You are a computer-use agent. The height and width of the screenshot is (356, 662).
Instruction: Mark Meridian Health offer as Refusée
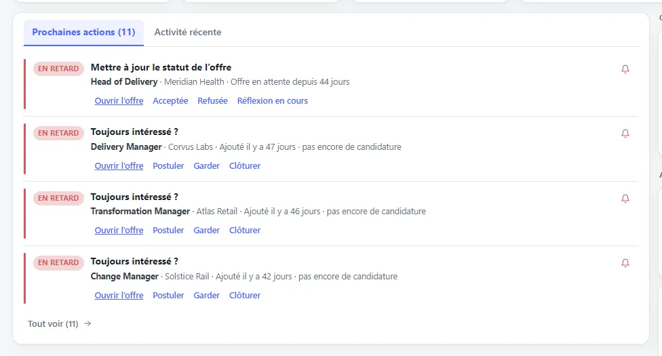[212, 101]
